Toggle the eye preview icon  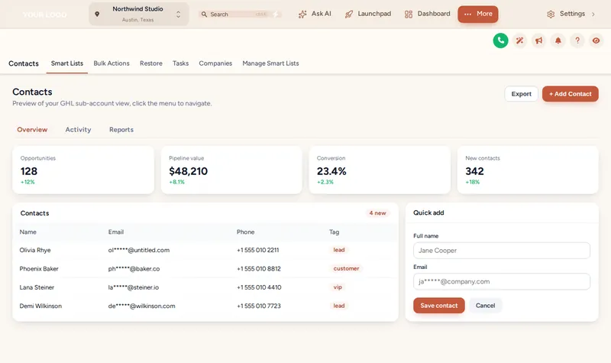(x=596, y=41)
